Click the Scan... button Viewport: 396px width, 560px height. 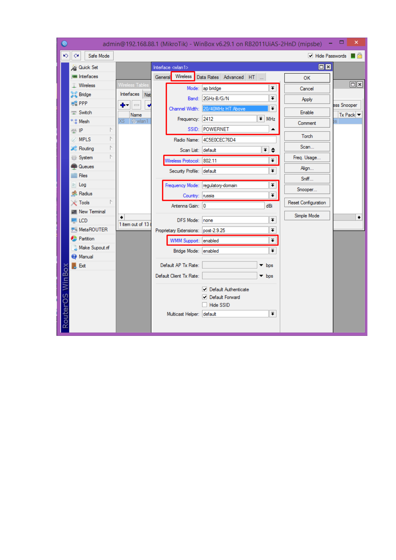pos(307,147)
